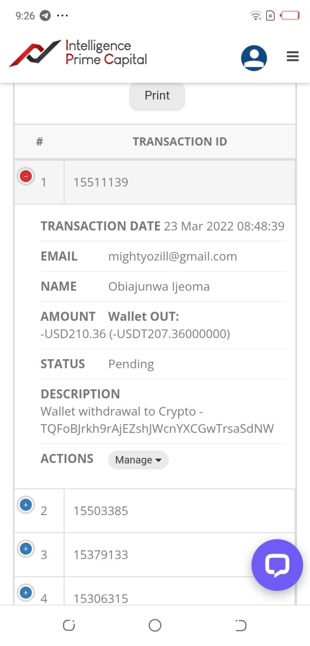The image size is (310, 646).
Task: Click the email mightyozill@gmail.com
Action: 173,256
